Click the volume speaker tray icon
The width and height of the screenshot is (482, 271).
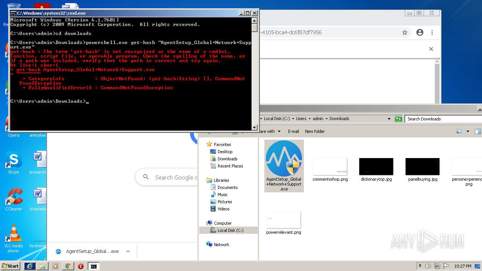pyautogui.click(x=428, y=266)
